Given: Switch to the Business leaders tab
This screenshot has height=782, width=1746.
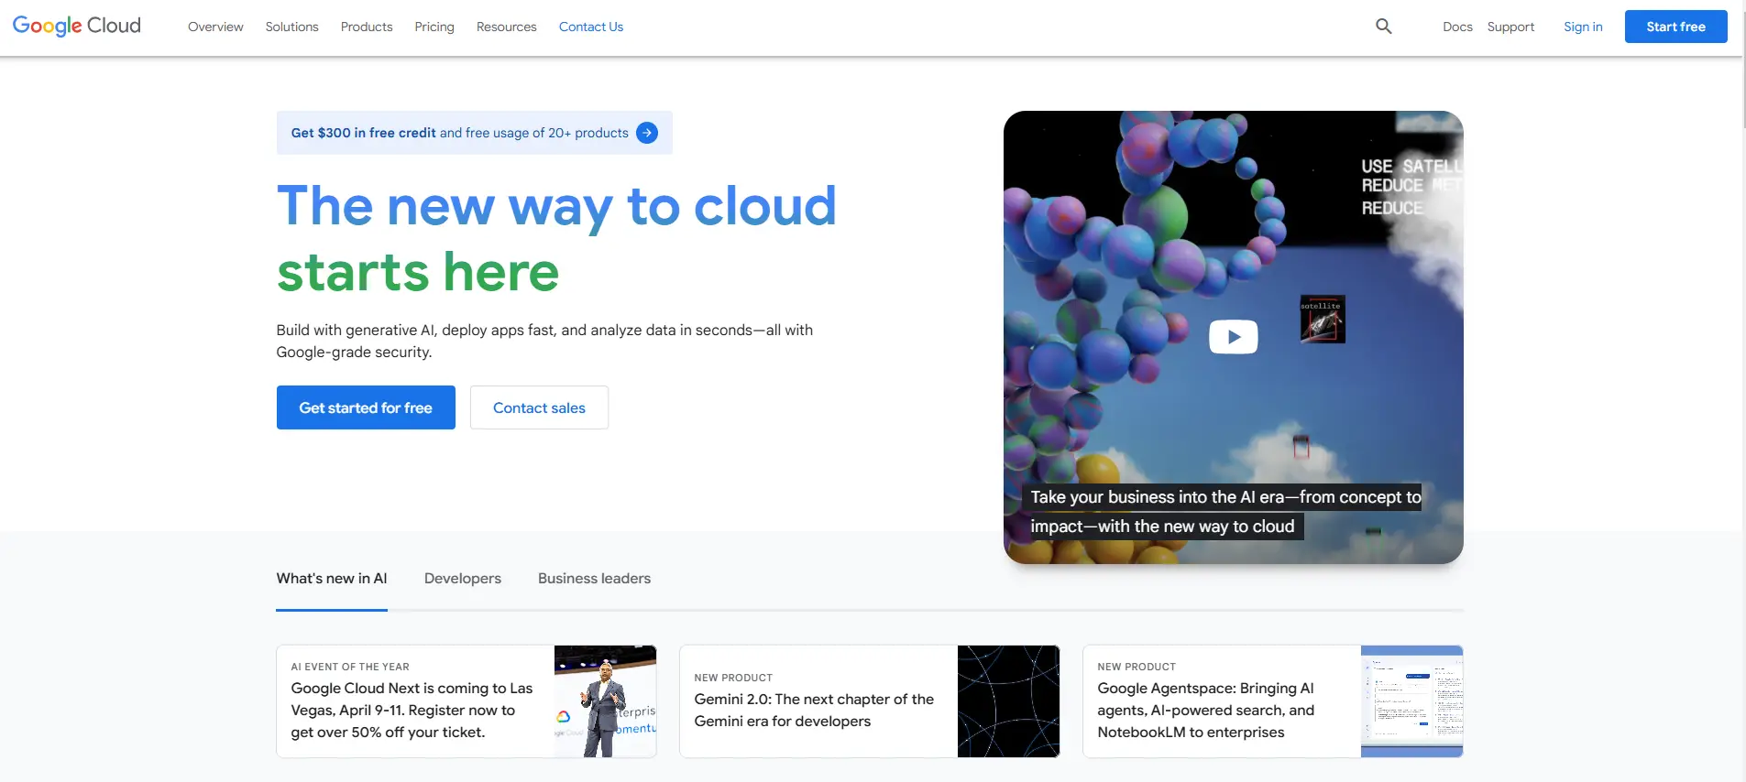Looking at the screenshot, I should (594, 579).
